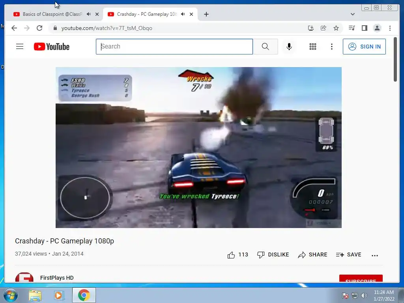Open Chrome side panel
The width and height of the screenshot is (404, 303).
[364, 28]
